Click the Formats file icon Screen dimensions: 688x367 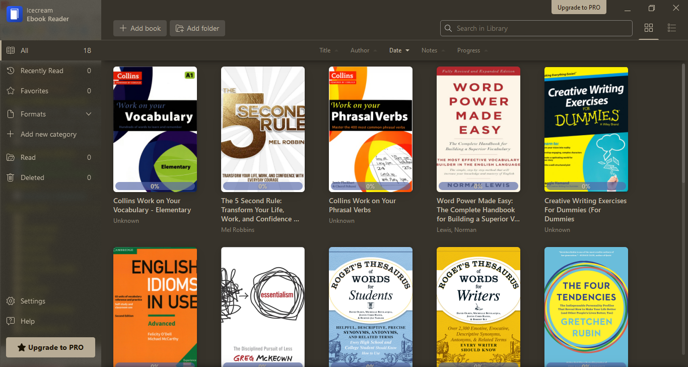coord(11,114)
